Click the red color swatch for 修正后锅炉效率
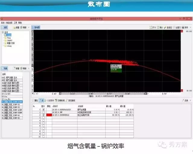Image resolution: width=193 pixels, height=154 pixels. [x=49, y=115]
